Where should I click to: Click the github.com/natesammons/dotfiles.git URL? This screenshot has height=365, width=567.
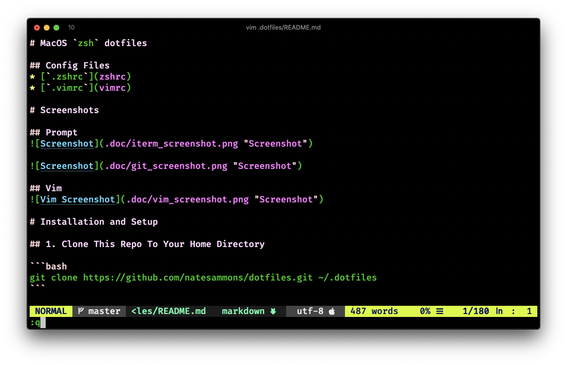(x=198, y=278)
